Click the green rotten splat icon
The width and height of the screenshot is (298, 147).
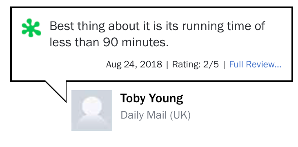coord(31,28)
